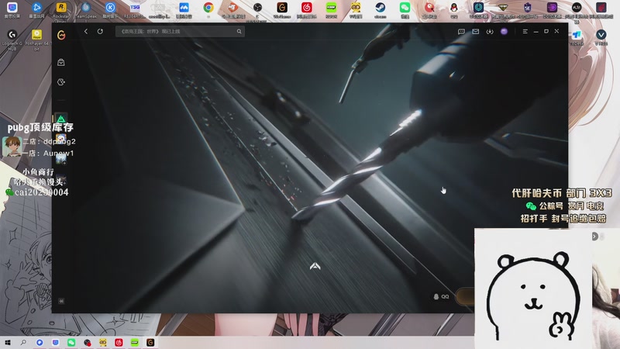620x349 pixels.
Task: Open the store bag icon in sidebar
Action: [x=61, y=62]
